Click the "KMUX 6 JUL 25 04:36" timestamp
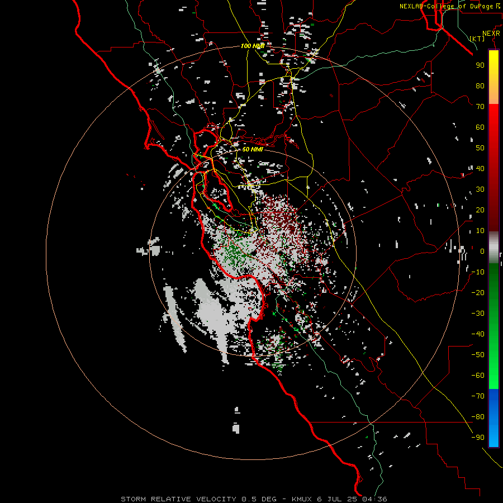This screenshot has width=503, height=503. [339, 499]
